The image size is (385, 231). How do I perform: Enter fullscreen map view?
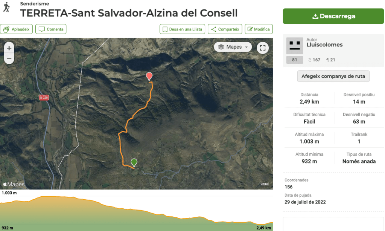(x=263, y=47)
